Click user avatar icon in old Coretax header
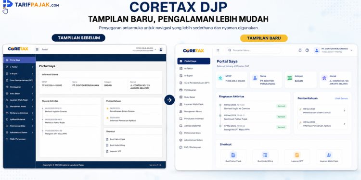361x180 pixels. click(x=161, y=49)
